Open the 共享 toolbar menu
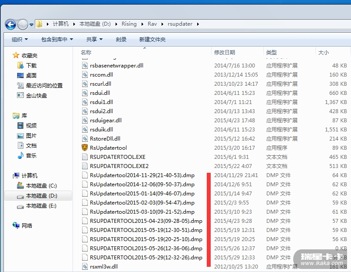This screenshot has height=272, width=351. [x=94, y=40]
